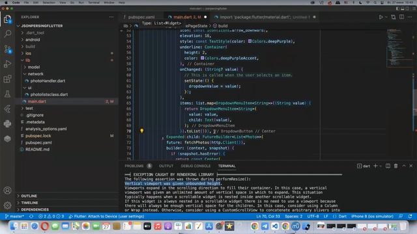Click the deepPurpleAccent color swatch on line 57
This screenshot has width=417, height=234.
pyautogui.click(x=203, y=58)
